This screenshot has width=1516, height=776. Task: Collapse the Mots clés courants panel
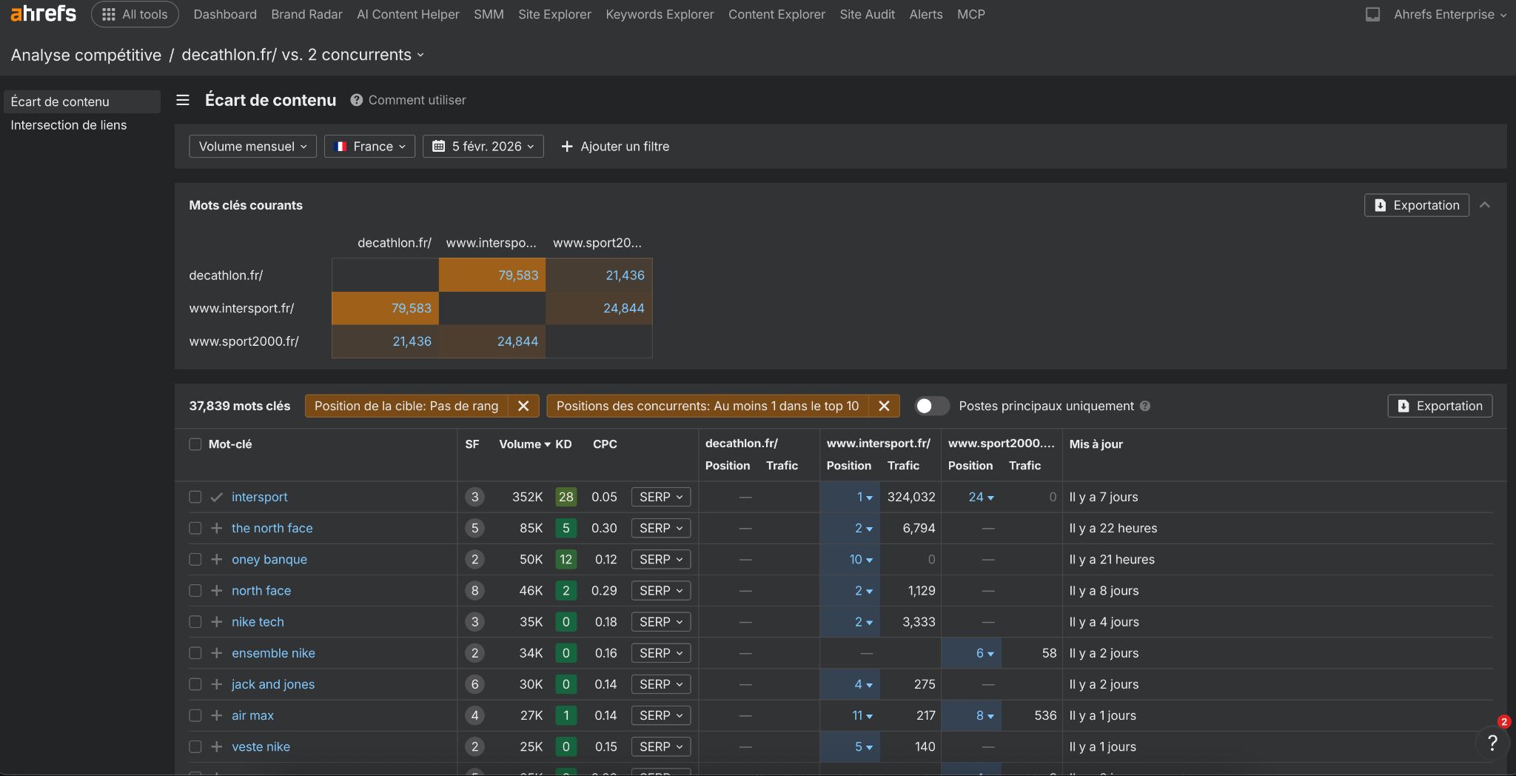pyautogui.click(x=1485, y=205)
